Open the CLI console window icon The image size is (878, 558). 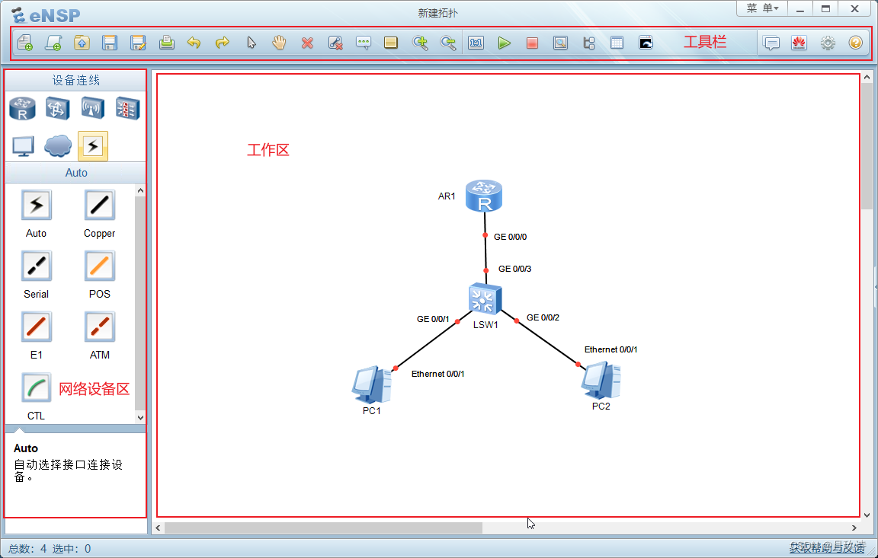coord(646,43)
